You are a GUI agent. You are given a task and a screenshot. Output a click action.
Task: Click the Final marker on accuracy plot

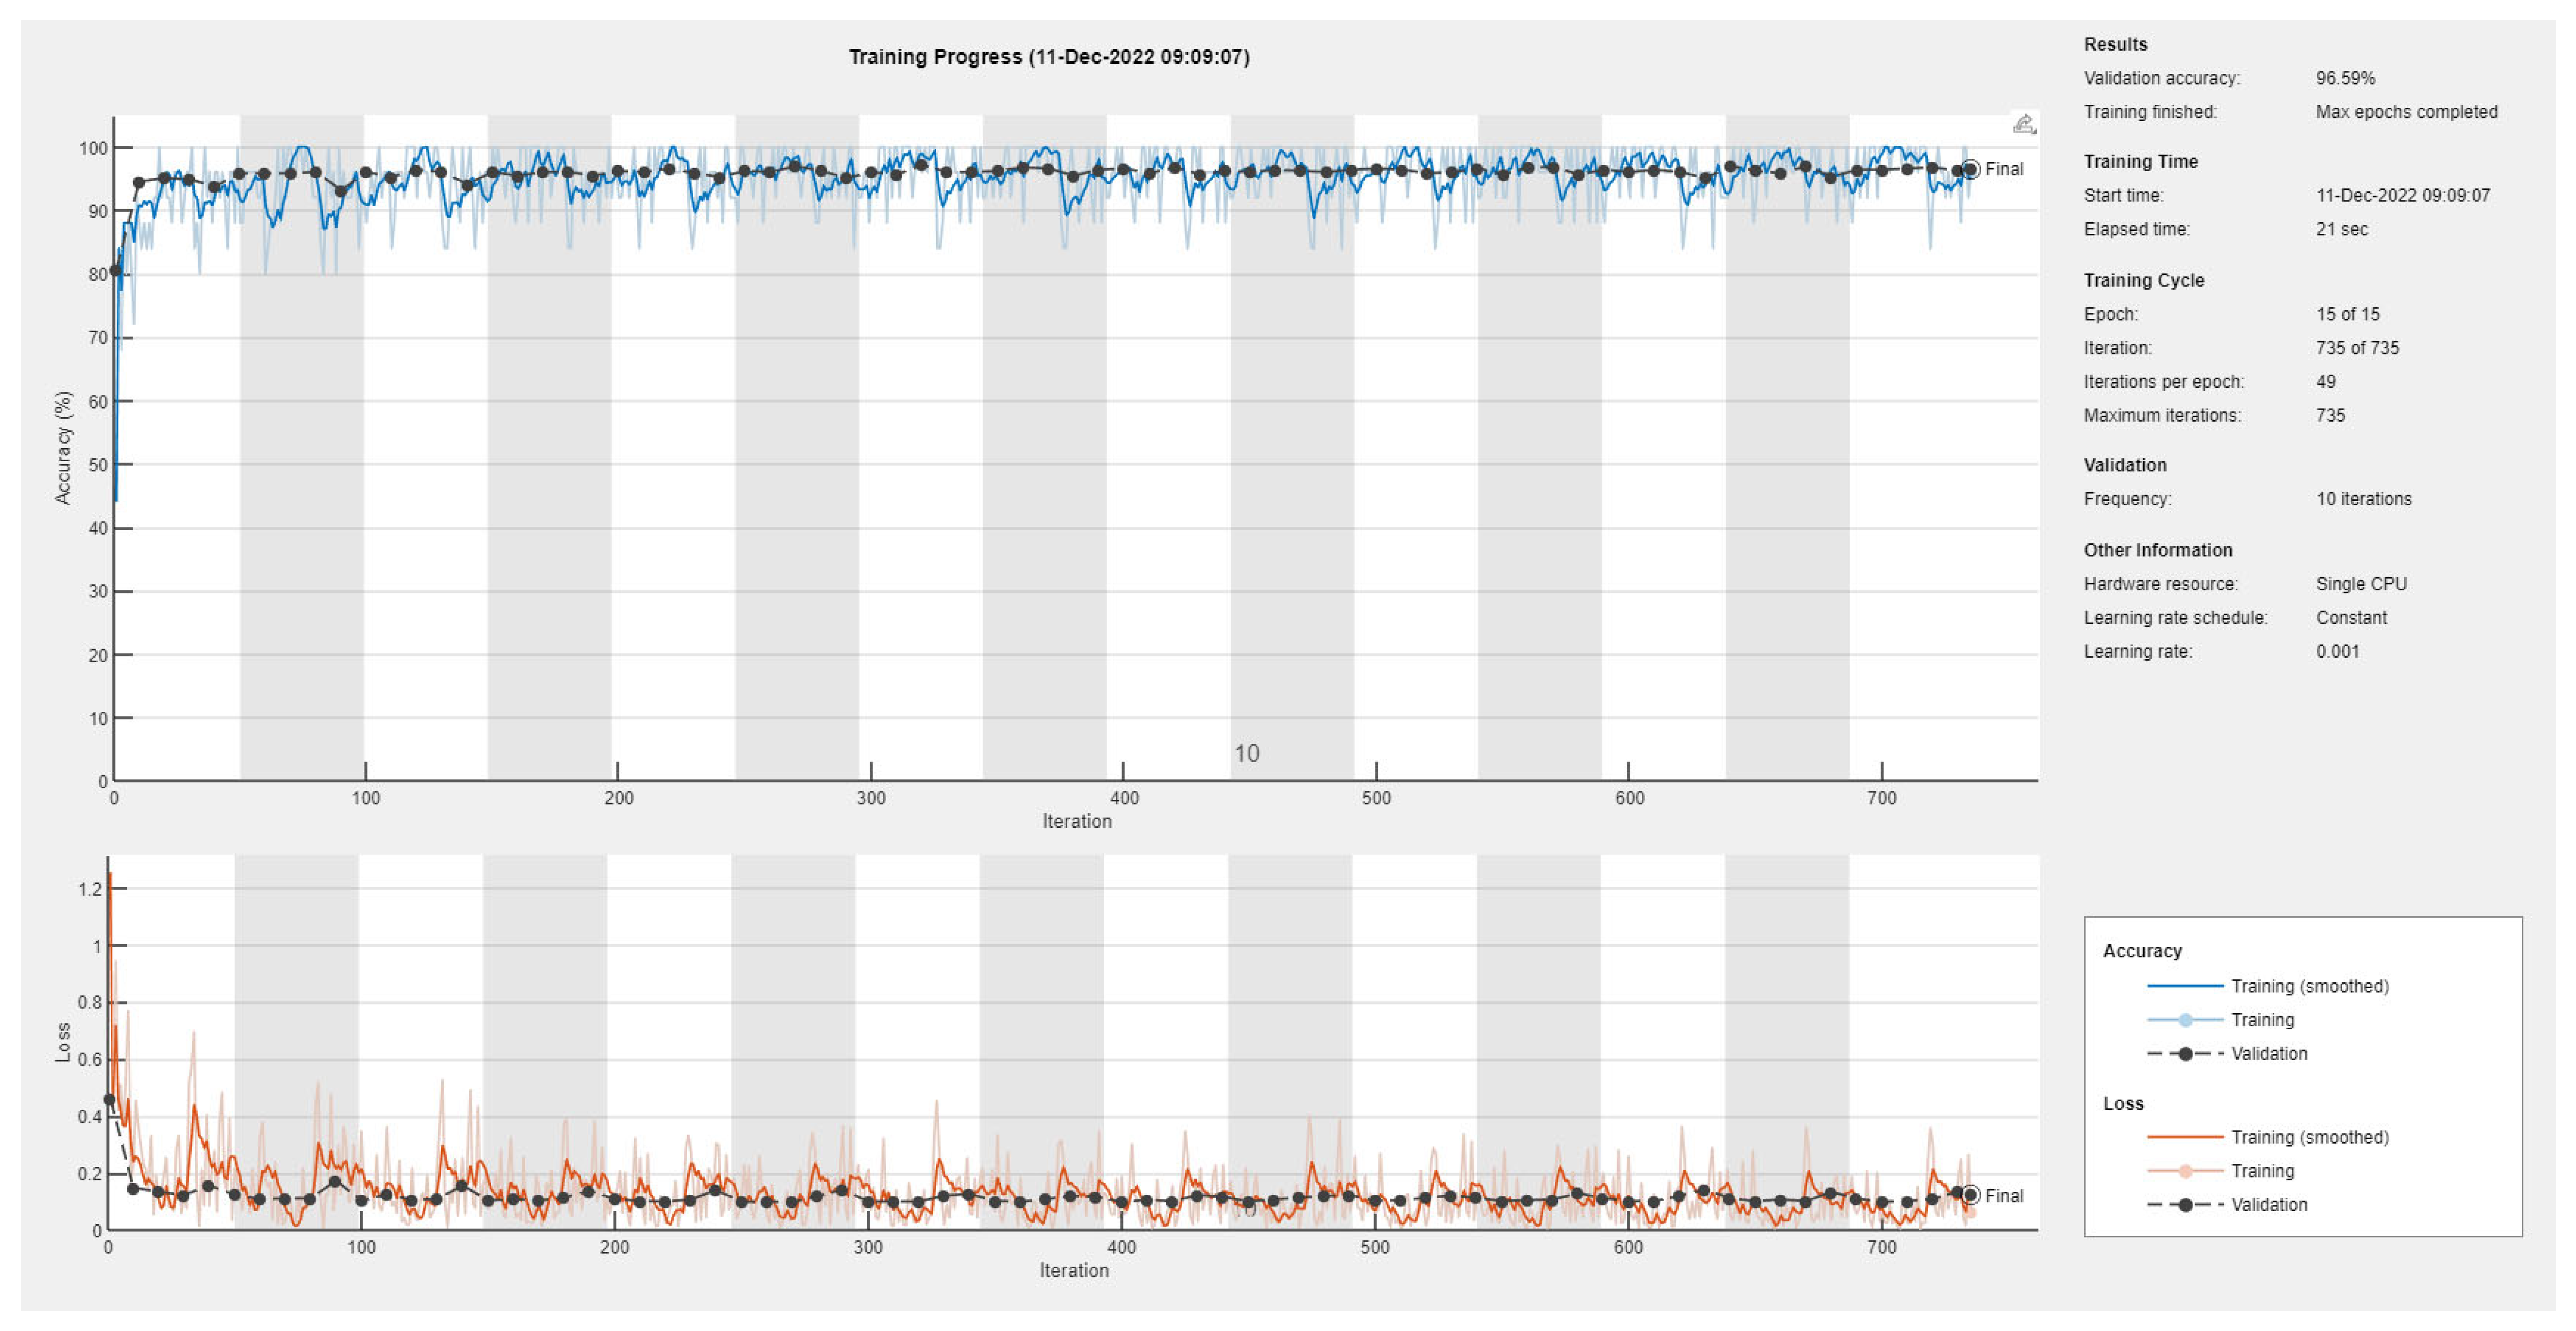1970,169
